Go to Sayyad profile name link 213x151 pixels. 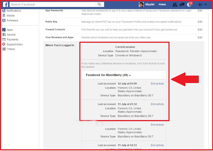click(x=150, y=4)
